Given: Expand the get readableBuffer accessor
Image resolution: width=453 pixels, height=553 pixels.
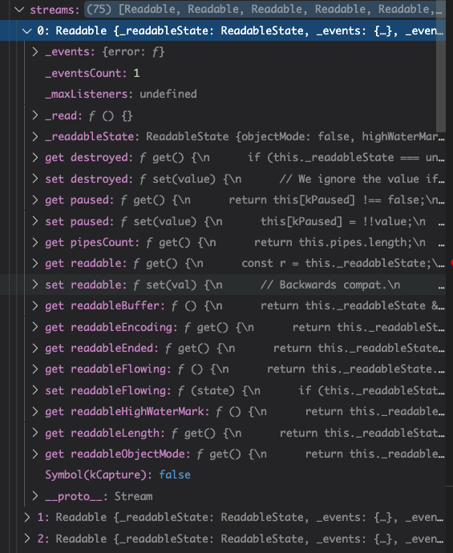Looking at the screenshot, I should point(35,306).
